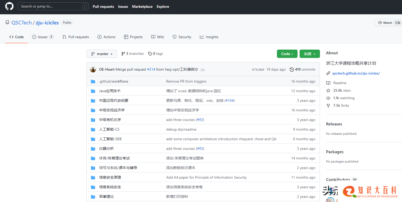Click the repository book icon beside QSCTech
This screenshot has height=202, width=402.
pyautogui.click(x=7, y=23)
